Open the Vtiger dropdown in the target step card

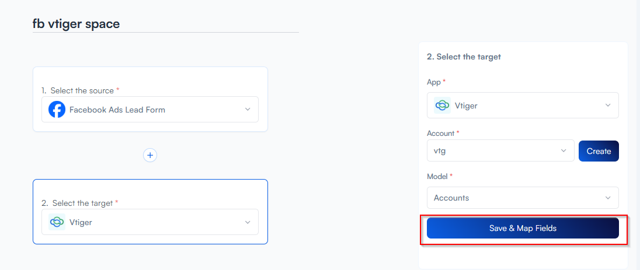150,222
